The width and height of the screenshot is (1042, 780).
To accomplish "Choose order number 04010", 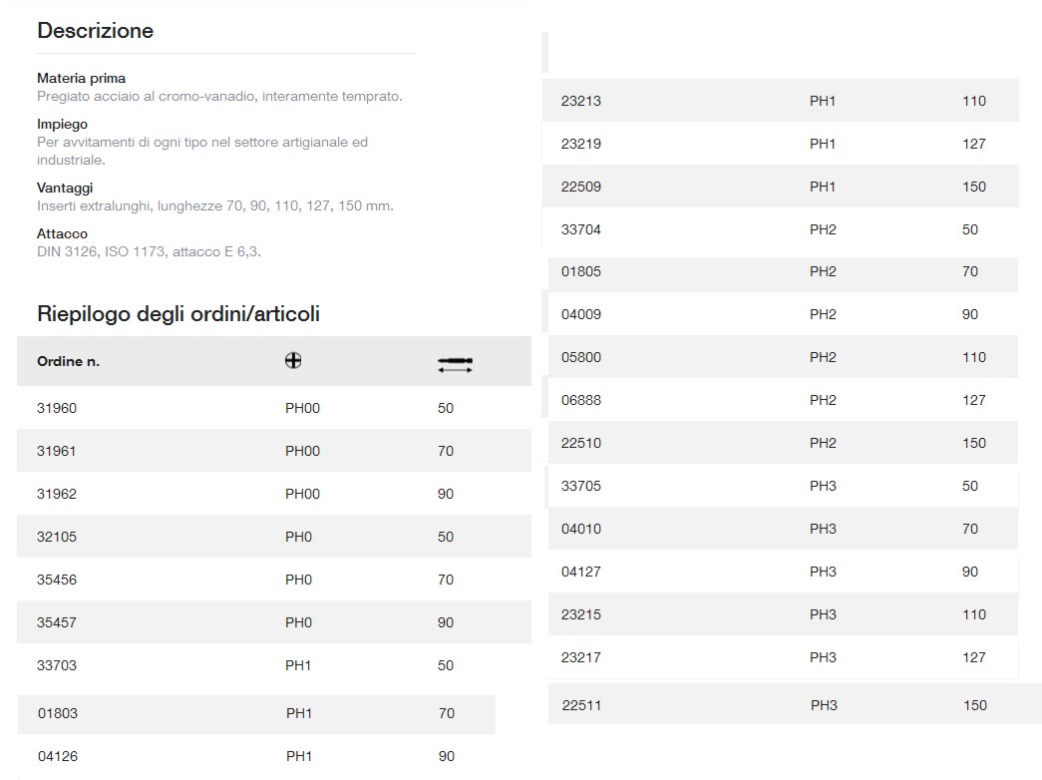I will 581,529.
